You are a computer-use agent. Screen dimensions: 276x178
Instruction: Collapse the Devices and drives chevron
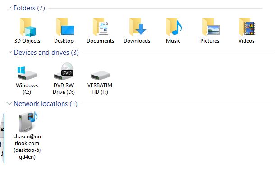[10, 52]
